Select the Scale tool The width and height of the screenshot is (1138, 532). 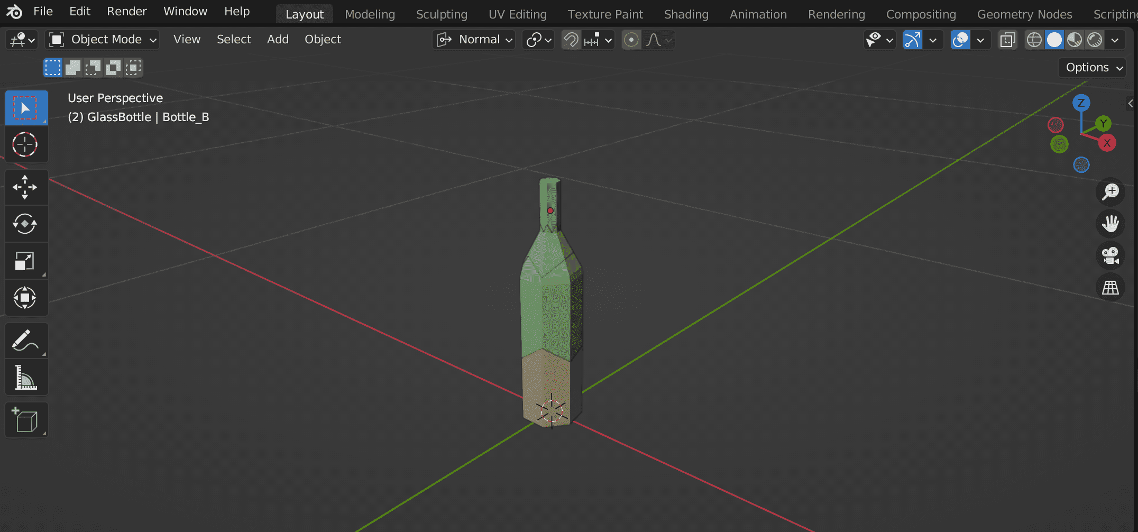26,261
